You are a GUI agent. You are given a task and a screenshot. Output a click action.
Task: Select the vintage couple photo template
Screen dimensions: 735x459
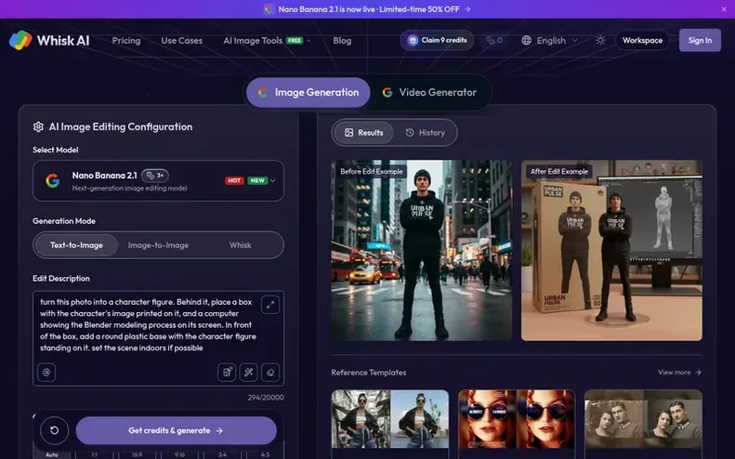(x=644, y=422)
